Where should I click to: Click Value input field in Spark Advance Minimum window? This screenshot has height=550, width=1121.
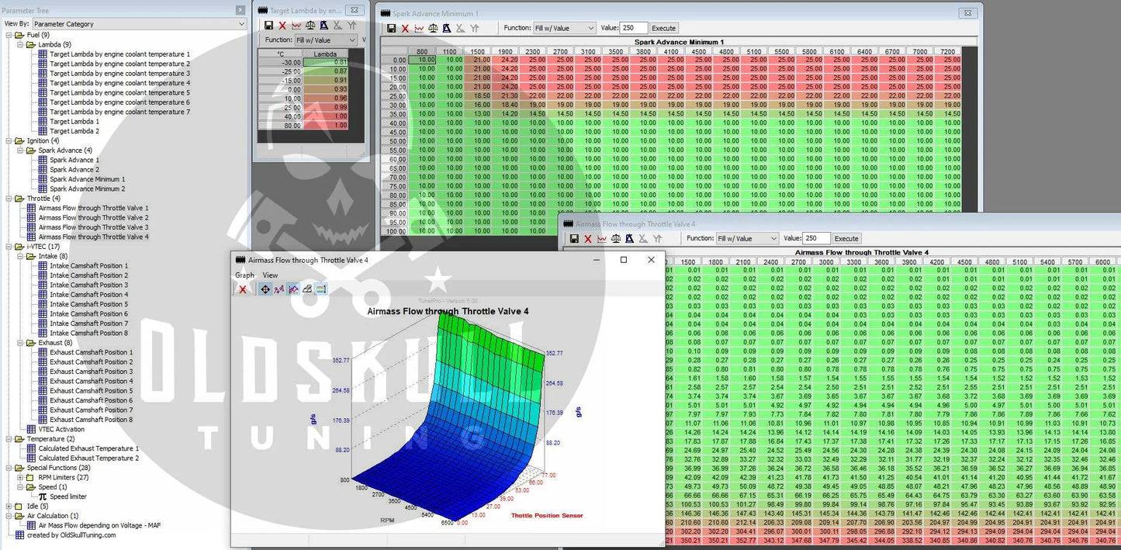[632, 28]
